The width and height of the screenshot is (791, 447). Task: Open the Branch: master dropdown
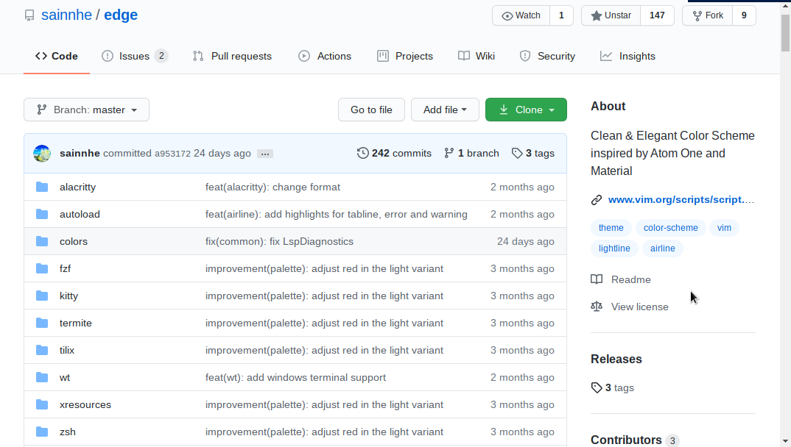coord(86,110)
